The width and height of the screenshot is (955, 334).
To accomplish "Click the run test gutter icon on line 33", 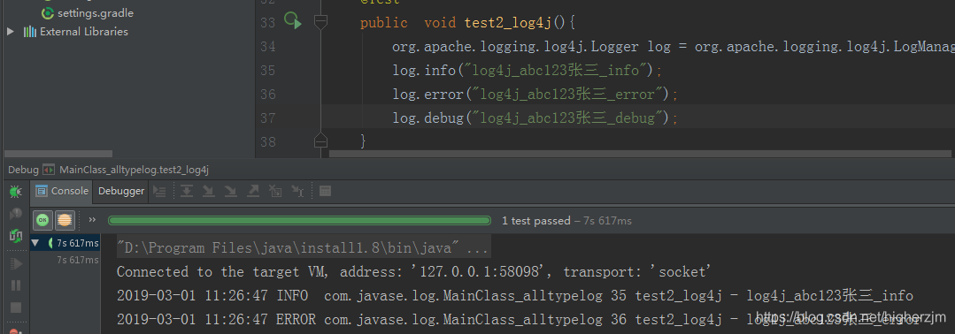I will point(292,20).
